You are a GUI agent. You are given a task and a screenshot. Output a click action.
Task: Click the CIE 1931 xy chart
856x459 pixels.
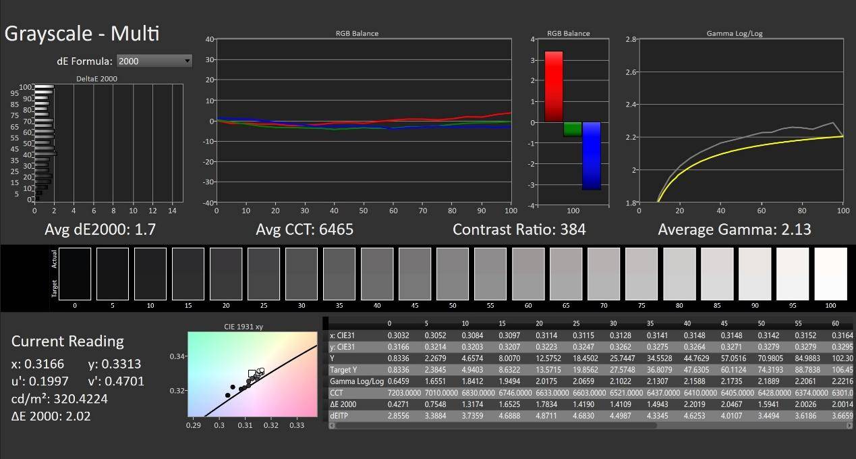tap(252, 373)
